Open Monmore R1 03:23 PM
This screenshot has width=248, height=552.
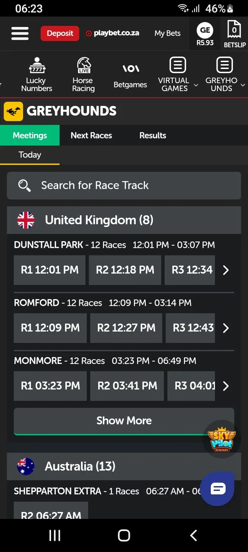click(x=50, y=386)
